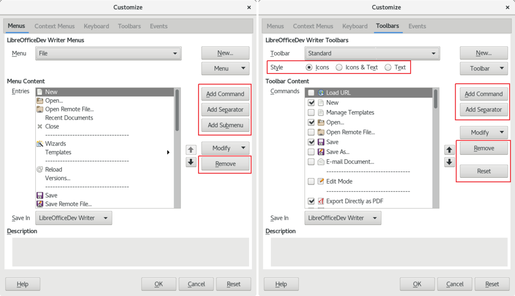Expand the Templates submenu arrow
The width and height of the screenshot is (515, 296).
pos(168,152)
